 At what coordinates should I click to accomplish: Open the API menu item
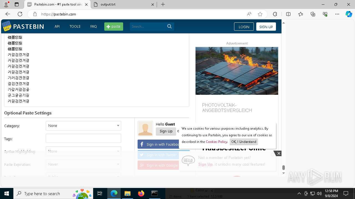[x=57, y=27]
